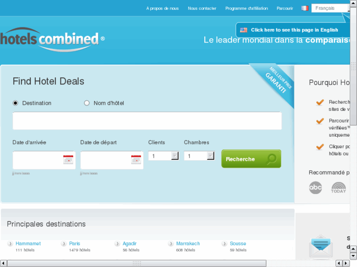The height and width of the screenshot is (267, 357).
Task: Open the Clients dropdown
Action: pos(164,156)
